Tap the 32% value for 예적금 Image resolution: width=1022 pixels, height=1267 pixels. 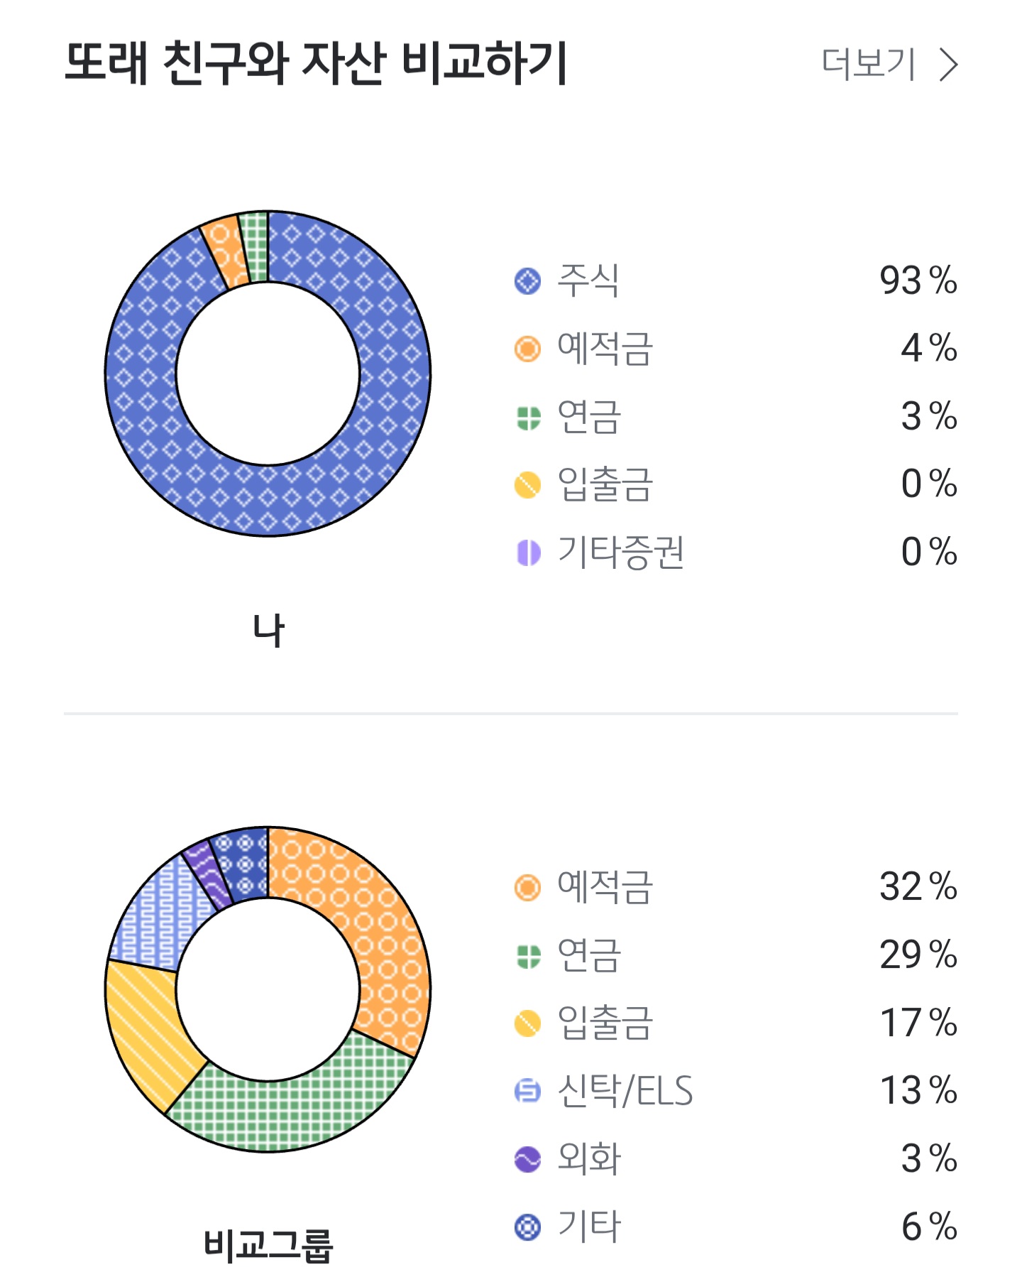coord(918,887)
